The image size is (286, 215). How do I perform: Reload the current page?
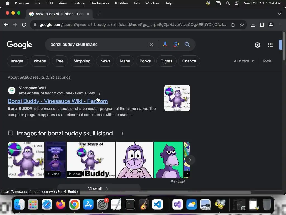[24, 25]
